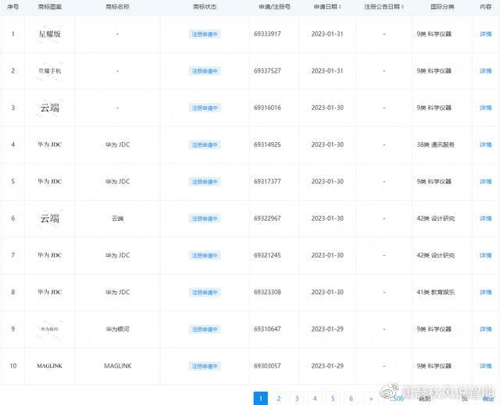Select application number 69310647
This screenshot has height=405, width=500.
267,329
